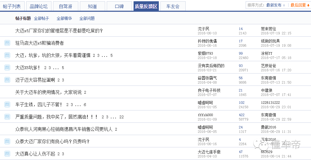
Task: Open post 大迈X5坑爹！
Action: [x=27, y=68]
